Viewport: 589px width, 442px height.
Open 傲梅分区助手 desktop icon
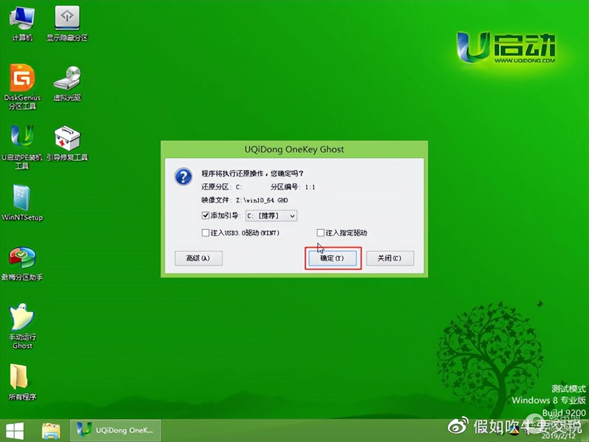click(22, 259)
